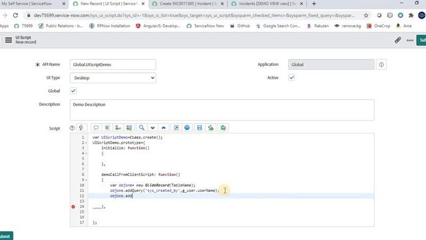Screen dimensions: 426x240
Task: Click the Application info icon
Action: 381,65
